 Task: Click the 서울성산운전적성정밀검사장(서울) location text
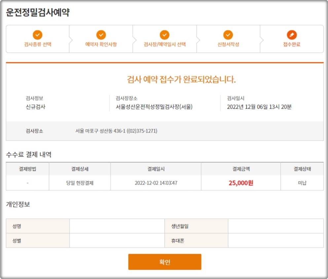154,107
